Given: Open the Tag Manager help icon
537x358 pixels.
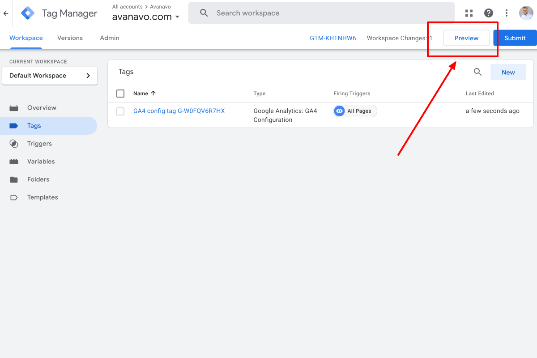Looking at the screenshot, I should [x=489, y=13].
